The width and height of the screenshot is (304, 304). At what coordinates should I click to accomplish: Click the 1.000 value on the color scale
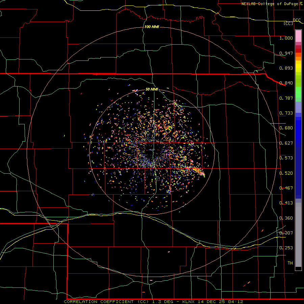pos(286,38)
